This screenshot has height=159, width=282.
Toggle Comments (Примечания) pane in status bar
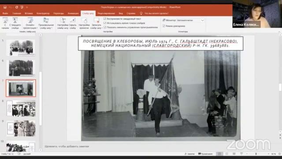(205, 154)
